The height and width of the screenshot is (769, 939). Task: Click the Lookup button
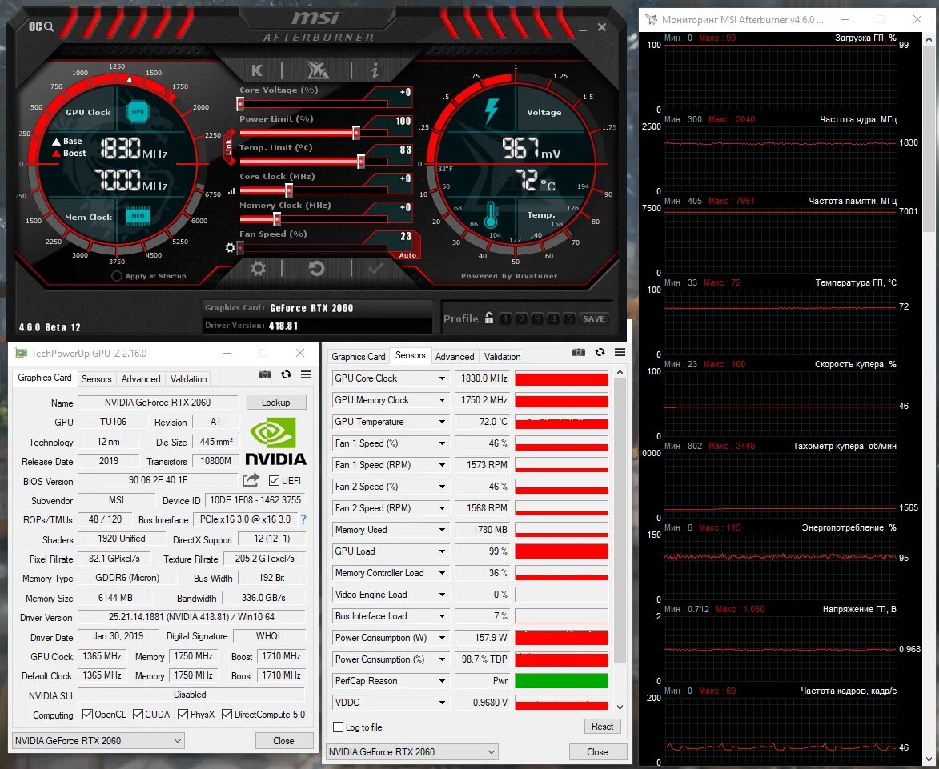pyautogui.click(x=275, y=403)
